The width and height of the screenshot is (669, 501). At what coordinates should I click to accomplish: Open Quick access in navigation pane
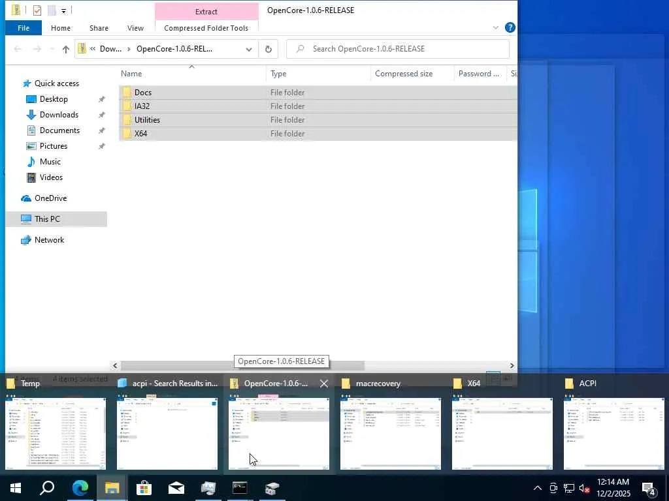click(x=56, y=83)
